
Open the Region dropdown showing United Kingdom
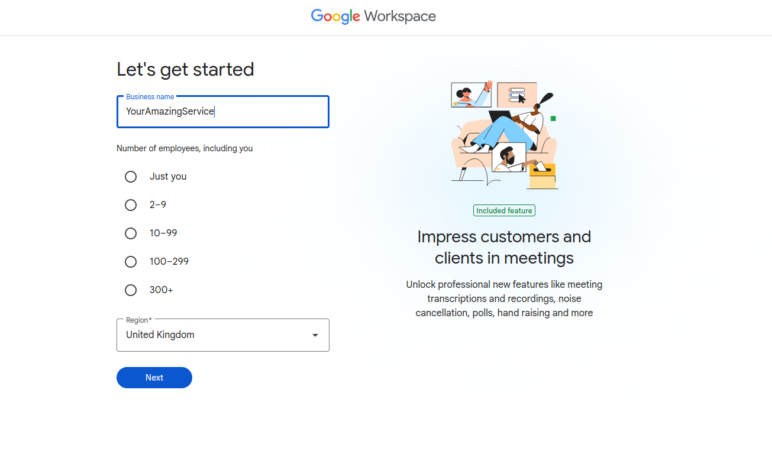222,335
